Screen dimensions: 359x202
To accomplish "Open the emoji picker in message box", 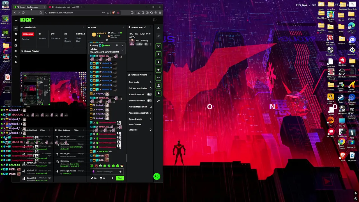I will (121, 172).
